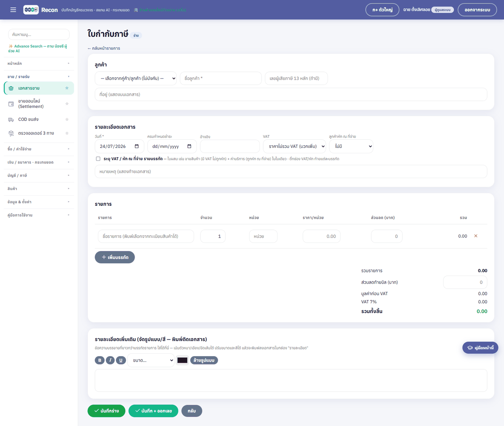Go back via ← กลับหน้ารายการ link
This screenshot has width=504, height=426.
[104, 48]
